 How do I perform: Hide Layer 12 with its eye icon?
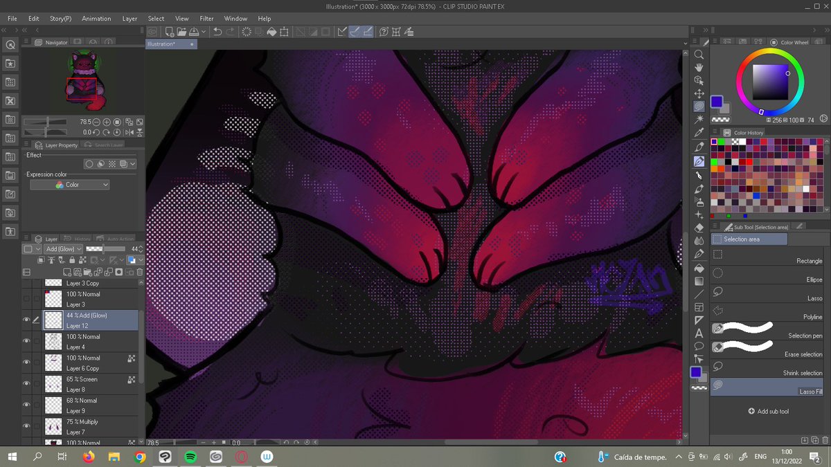click(26, 320)
